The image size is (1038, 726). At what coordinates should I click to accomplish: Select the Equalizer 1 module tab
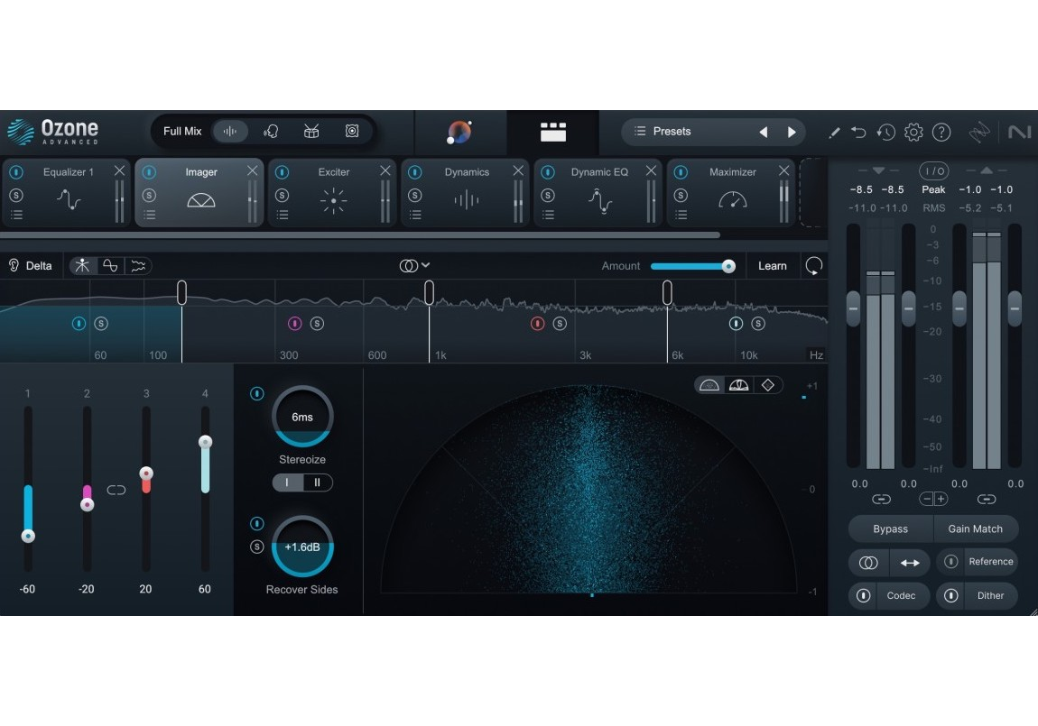pyautogui.click(x=66, y=192)
